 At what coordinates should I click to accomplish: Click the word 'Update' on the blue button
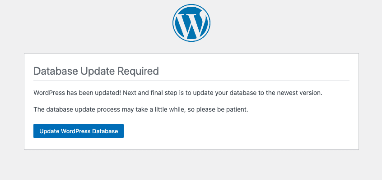(49, 131)
